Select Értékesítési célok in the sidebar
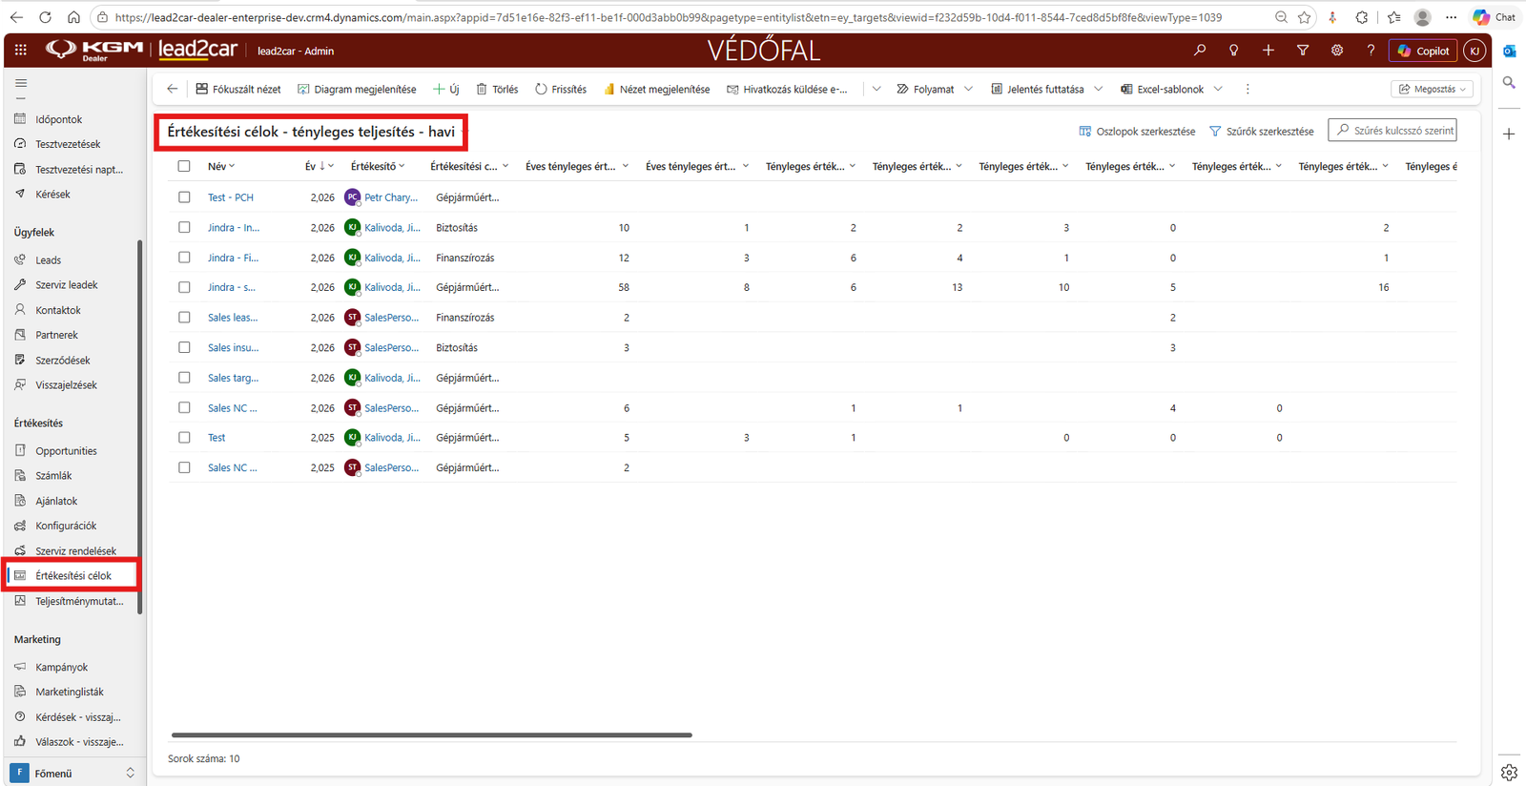1526x786 pixels. pos(73,575)
